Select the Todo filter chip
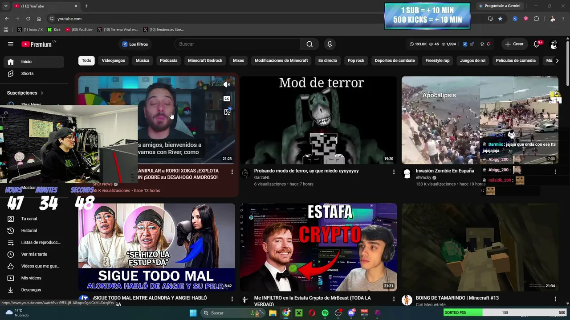 [86, 60]
